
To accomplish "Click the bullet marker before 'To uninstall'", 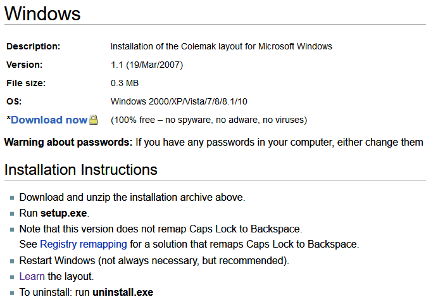I will click(12, 293).
